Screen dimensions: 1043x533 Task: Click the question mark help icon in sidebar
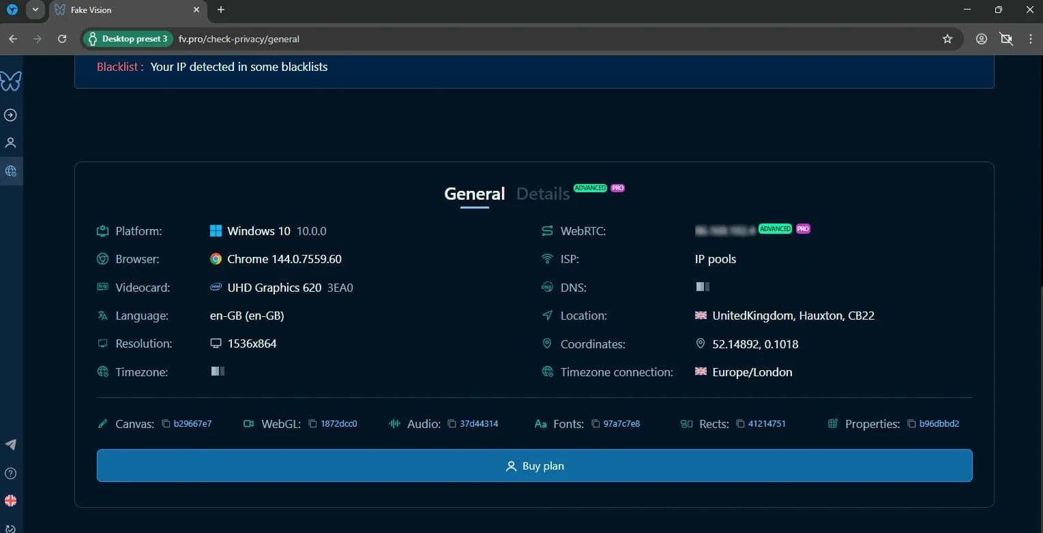click(x=10, y=473)
